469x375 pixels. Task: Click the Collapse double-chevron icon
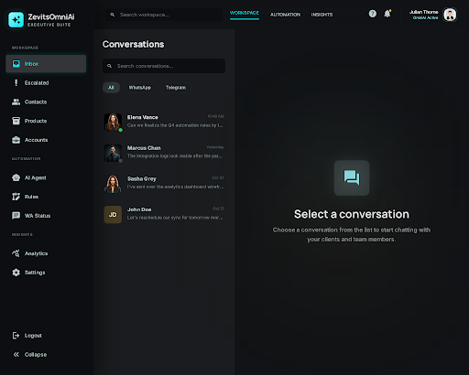tap(16, 354)
